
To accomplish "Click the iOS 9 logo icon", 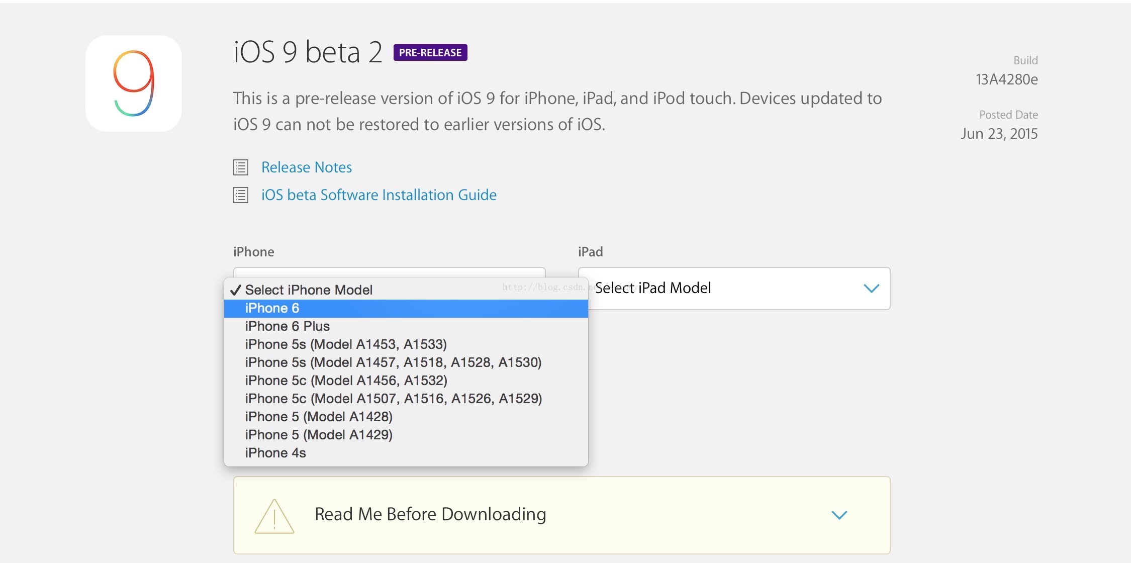I will 134,83.
